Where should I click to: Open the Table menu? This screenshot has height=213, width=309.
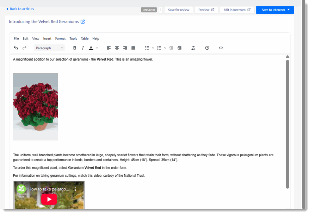coord(85,39)
